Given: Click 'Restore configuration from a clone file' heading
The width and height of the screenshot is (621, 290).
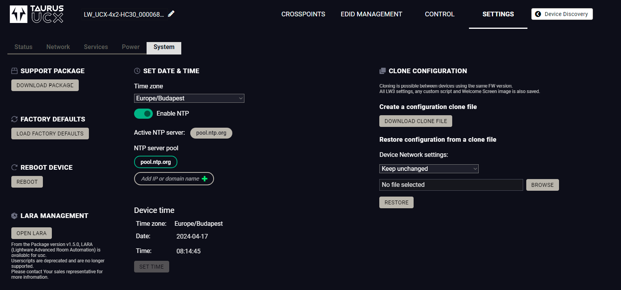Looking at the screenshot, I should click(438, 139).
